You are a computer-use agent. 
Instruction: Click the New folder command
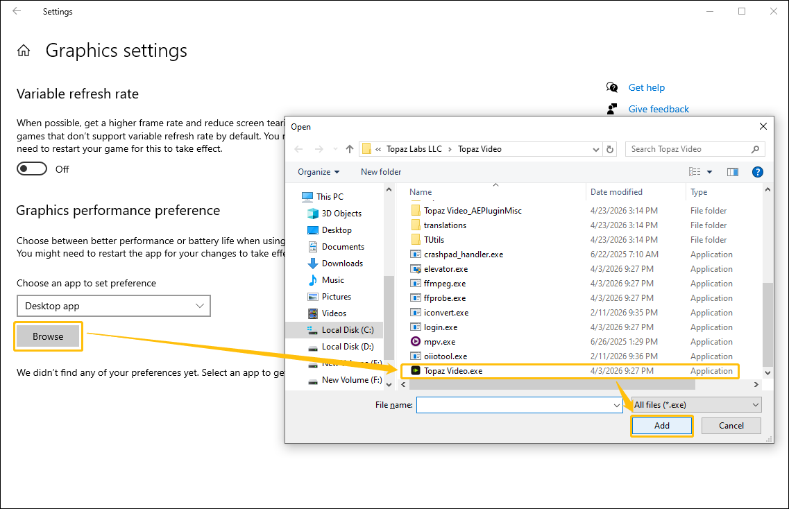[x=380, y=171]
